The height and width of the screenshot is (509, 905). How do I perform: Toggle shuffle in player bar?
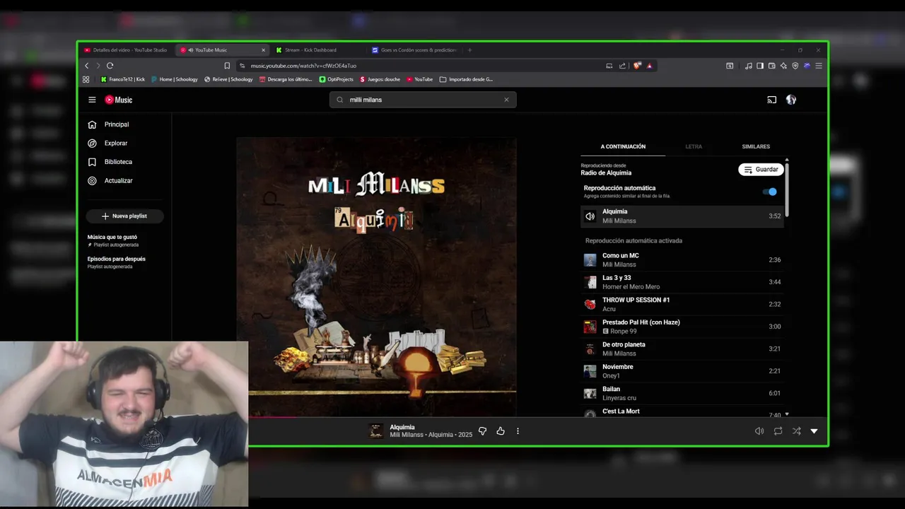click(796, 431)
